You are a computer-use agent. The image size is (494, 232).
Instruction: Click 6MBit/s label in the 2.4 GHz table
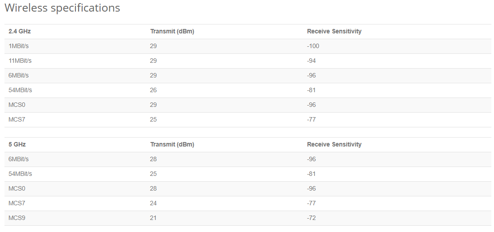19,76
